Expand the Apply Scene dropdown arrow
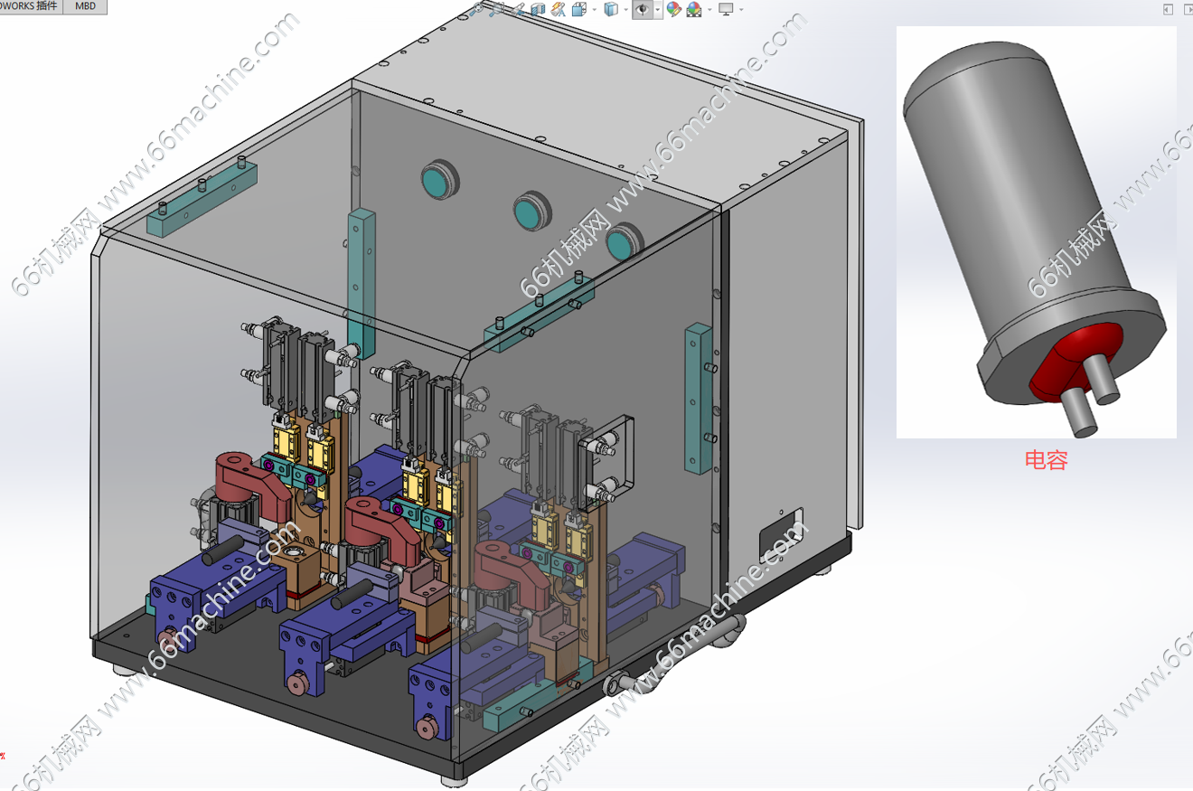This screenshot has height=791, width=1193. click(709, 10)
